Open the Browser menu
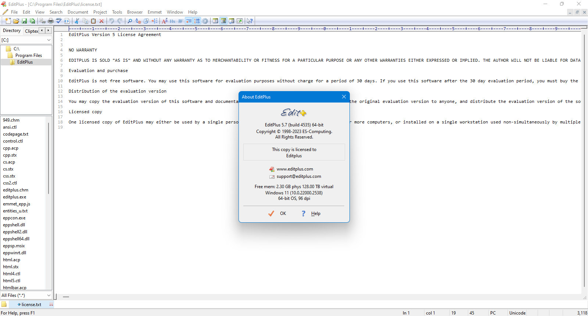 coord(135,12)
